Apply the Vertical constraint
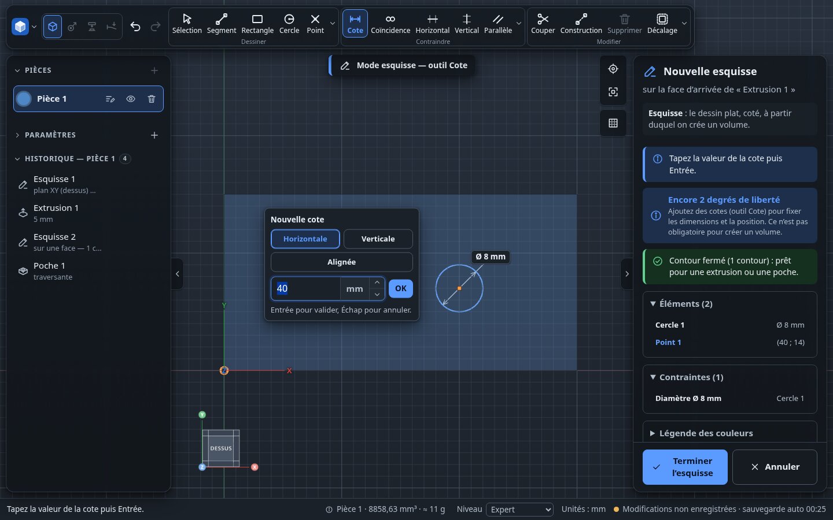 [x=467, y=24]
